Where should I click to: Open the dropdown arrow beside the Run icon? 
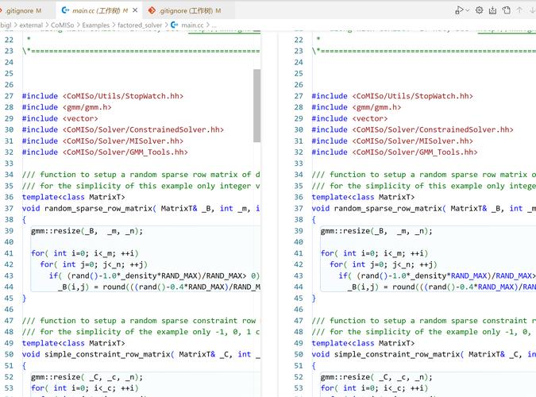(x=468, y=10)
